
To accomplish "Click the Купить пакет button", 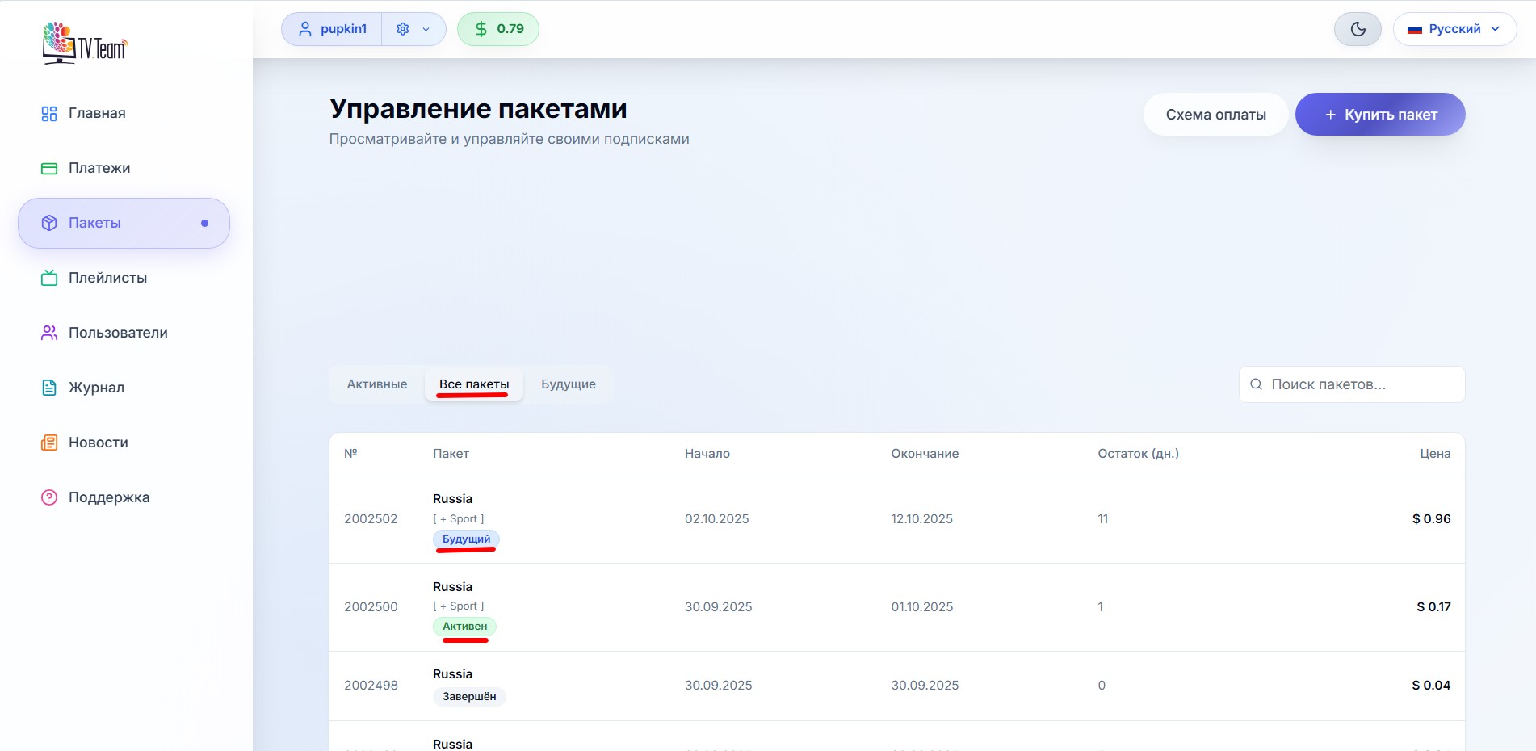I will 1379,115.
